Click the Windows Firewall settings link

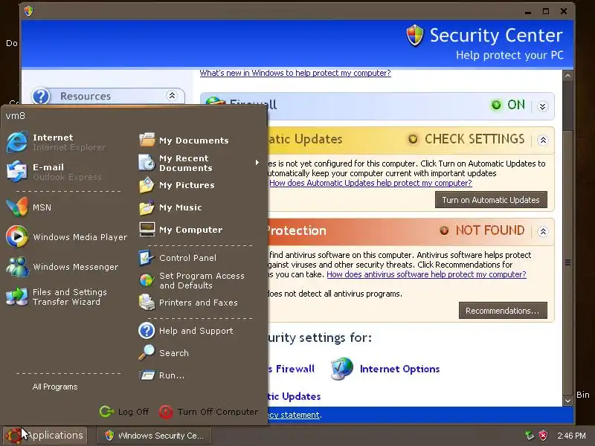(x=292, y=369)
